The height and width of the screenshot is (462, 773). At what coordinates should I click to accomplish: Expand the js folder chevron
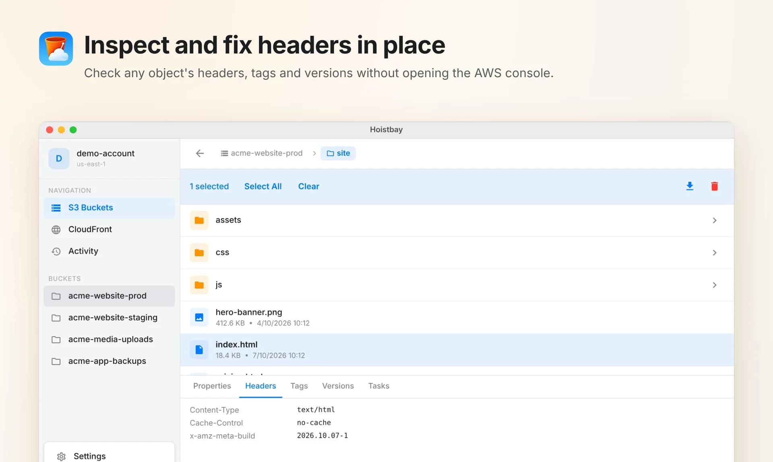click(x=715, y=285)
